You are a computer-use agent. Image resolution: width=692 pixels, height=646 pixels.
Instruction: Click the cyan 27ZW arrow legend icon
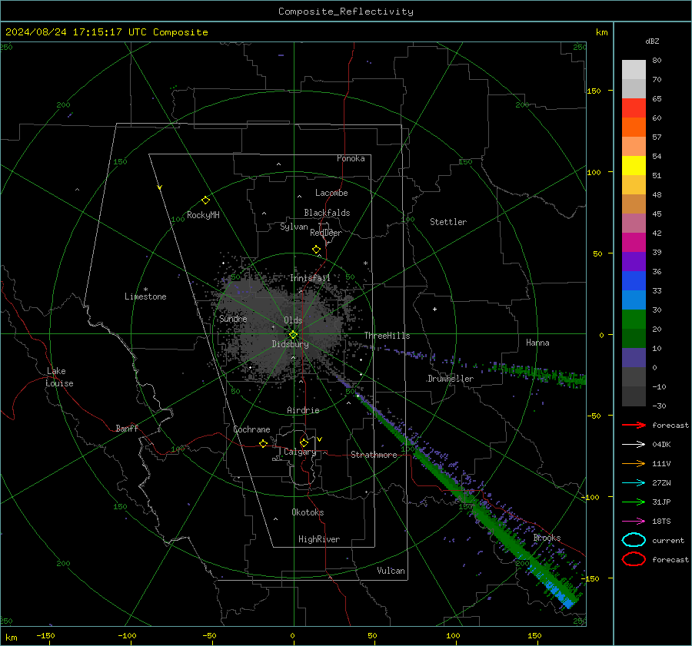634,483
